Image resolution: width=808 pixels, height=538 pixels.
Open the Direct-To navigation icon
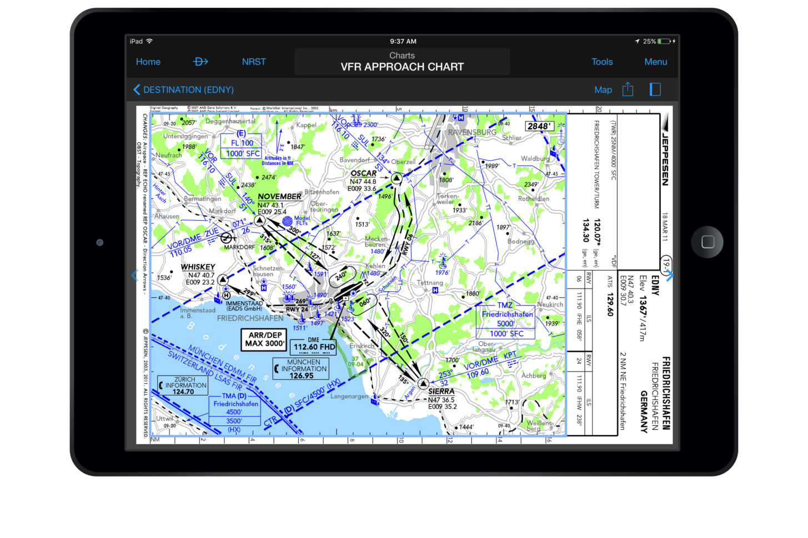(200, 62)
